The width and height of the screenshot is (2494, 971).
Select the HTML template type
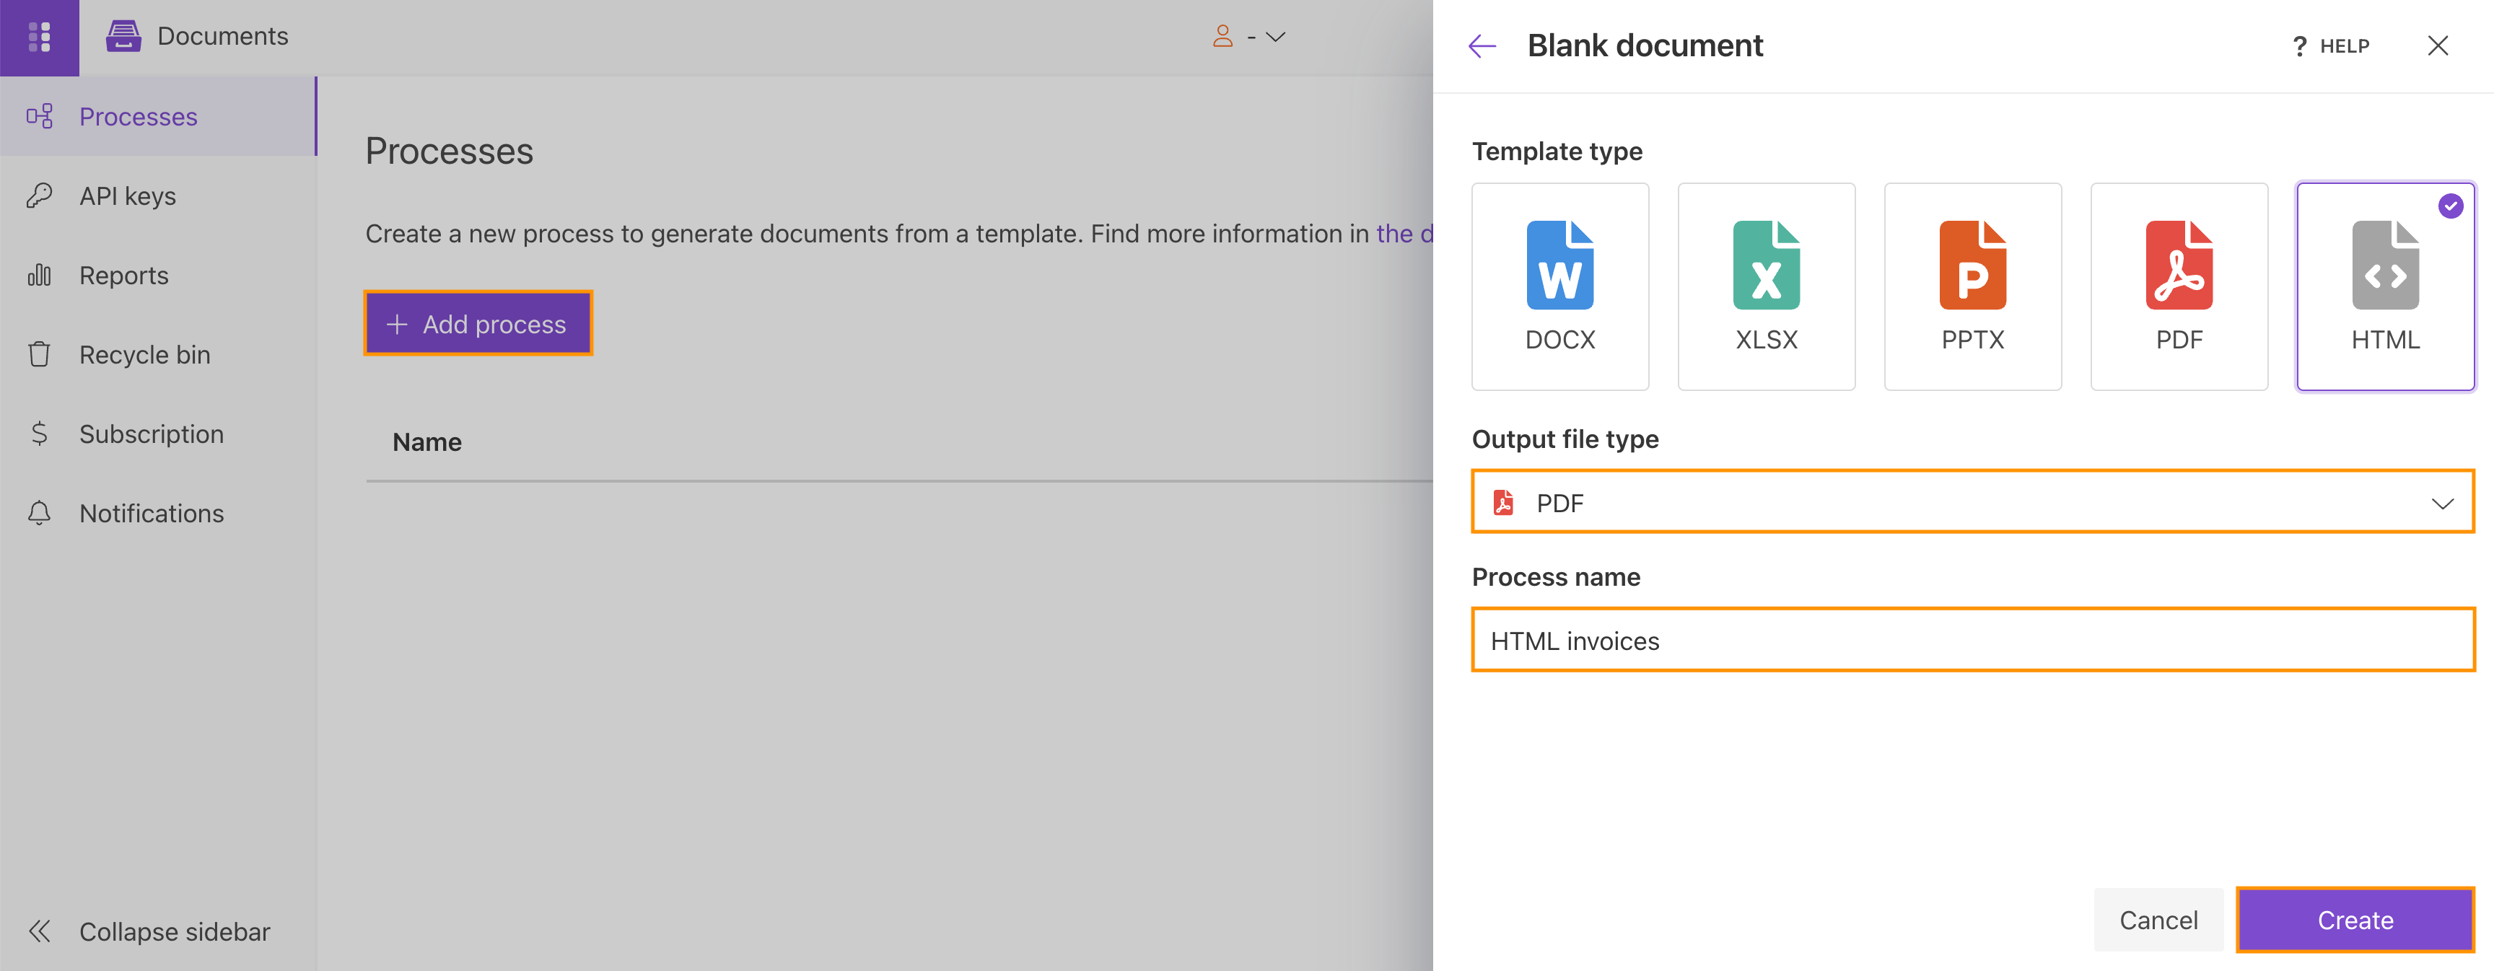click(2384, 286)
